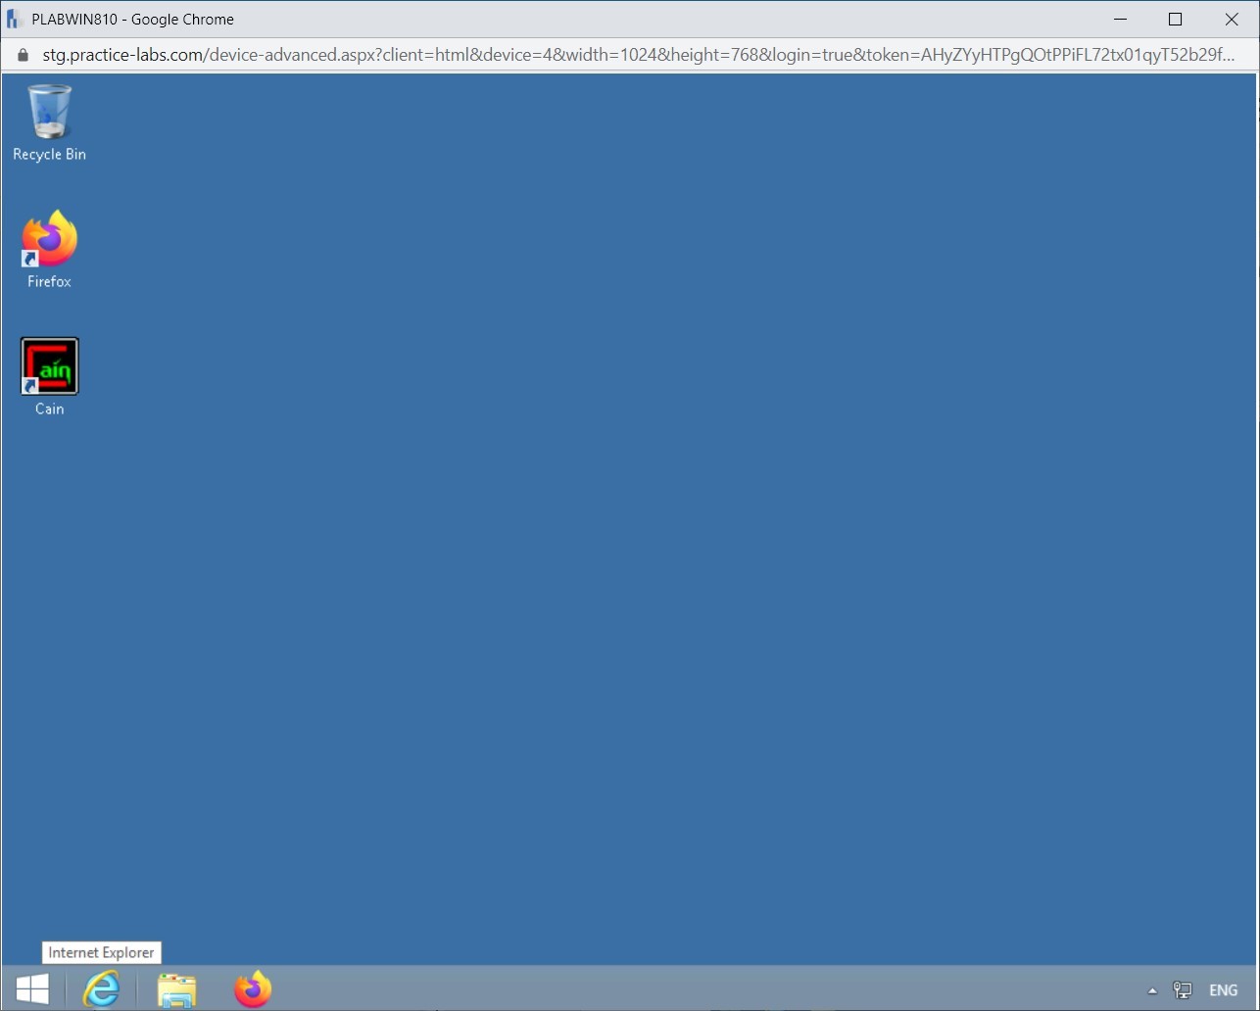1260x1011 pixels.
Task: Select the URL in the address bar
Action: (x=392, y=55)
